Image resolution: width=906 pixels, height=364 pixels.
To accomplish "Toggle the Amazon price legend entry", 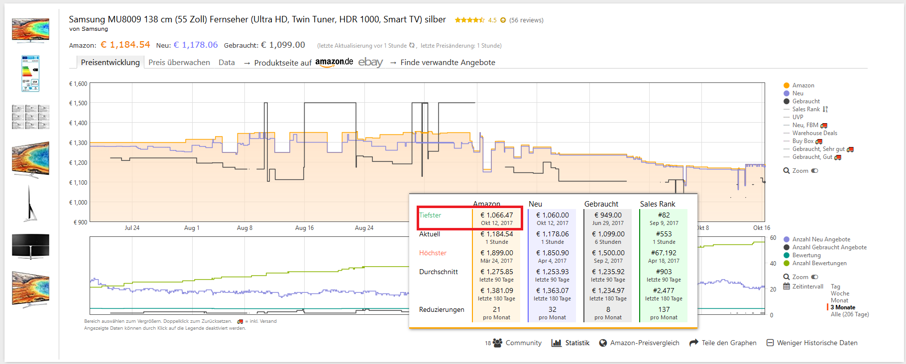I will [799, 85].
